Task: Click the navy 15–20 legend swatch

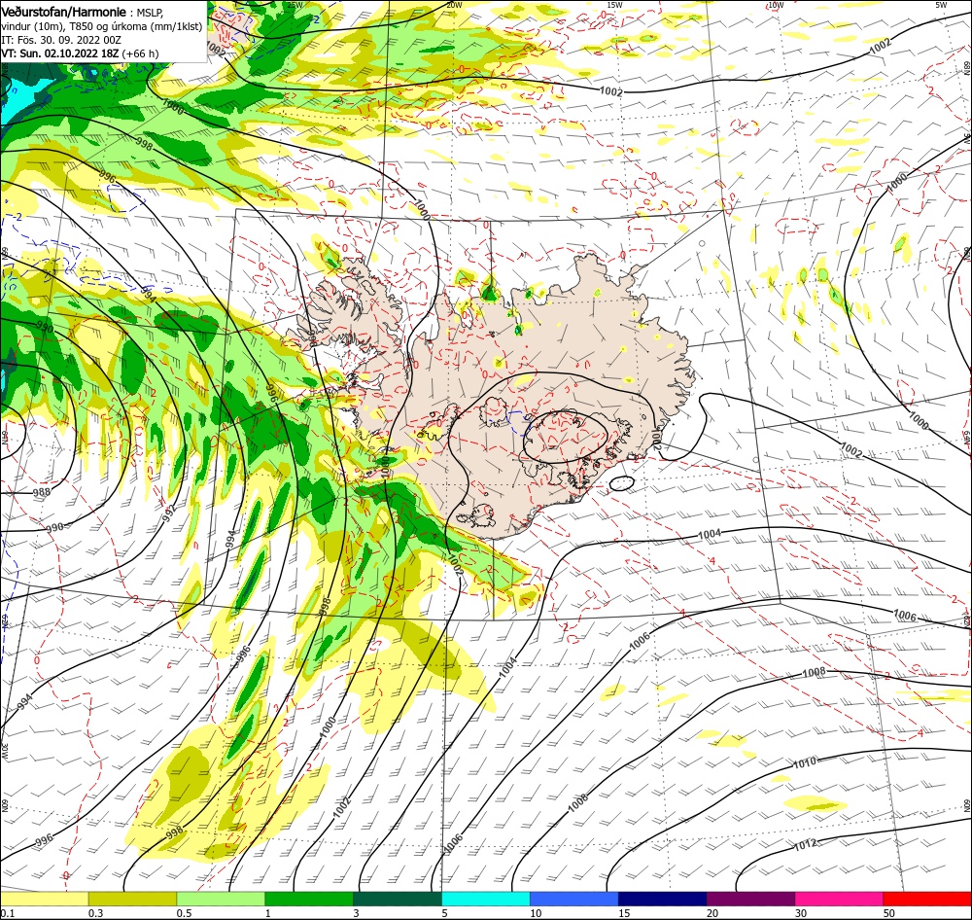Action: point(663,899)
